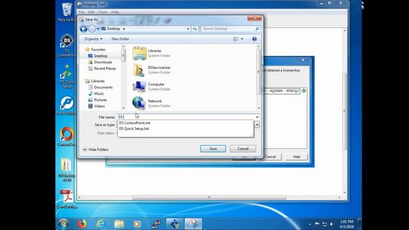The image size is (409, 230).
Task: Select the DSServiceUser folder icon
Action: [139, 70]
